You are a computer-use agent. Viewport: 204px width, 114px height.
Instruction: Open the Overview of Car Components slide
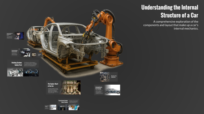(x=109, y=77)
